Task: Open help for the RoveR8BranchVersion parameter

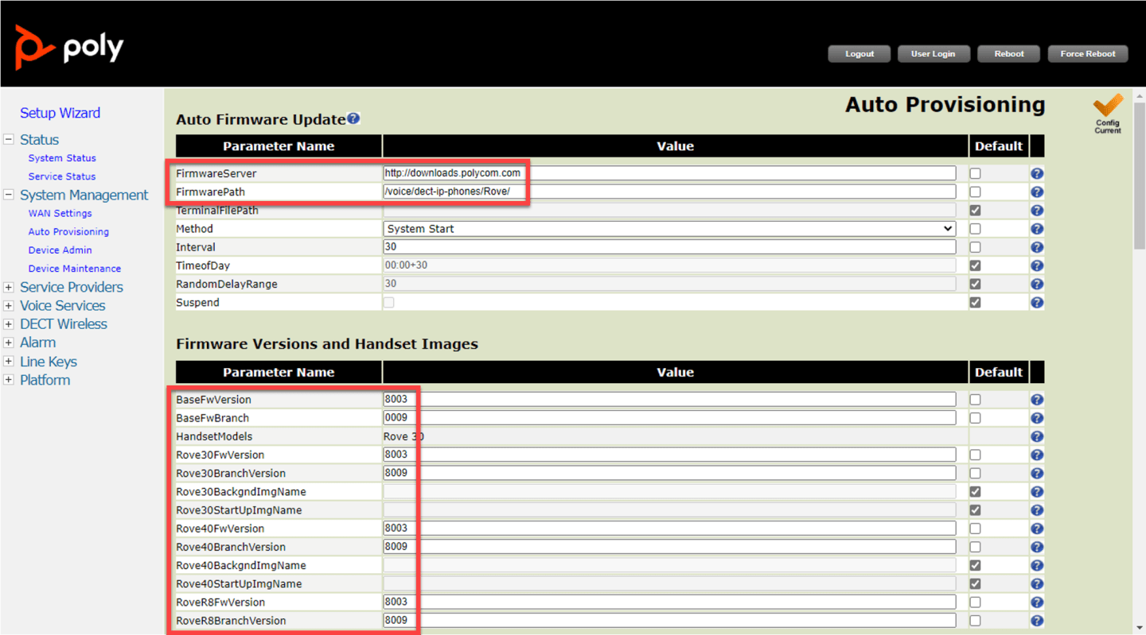Action: click(1036, 620)
